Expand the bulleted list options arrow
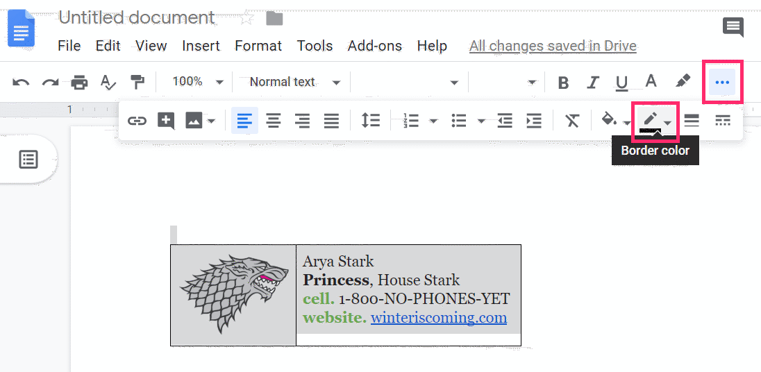The height and width of the screenshot is (372, 761). pyautogui.click(x=481, y=121)
